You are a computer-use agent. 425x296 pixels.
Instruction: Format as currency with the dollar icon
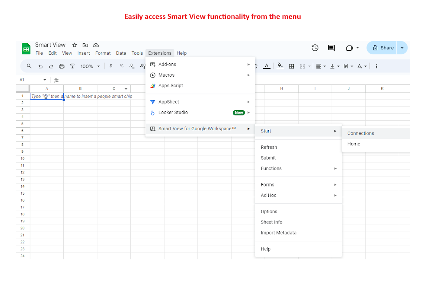pos(111,66)
